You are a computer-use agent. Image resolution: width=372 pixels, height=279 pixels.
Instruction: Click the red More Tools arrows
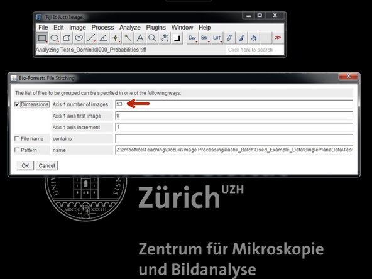[278, 38]
